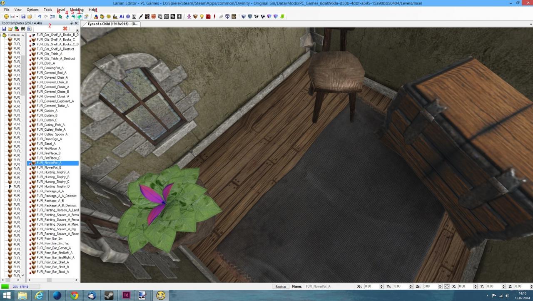Click the checkerboard toolbar icon
This screenshot has height=301, width=533.
click(166, 17)
